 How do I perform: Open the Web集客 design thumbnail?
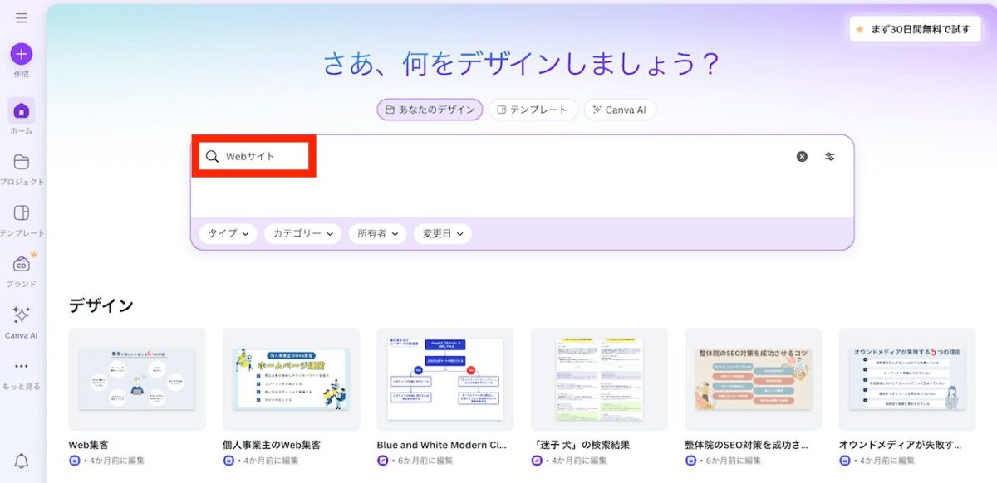click(x=137, y=379)
